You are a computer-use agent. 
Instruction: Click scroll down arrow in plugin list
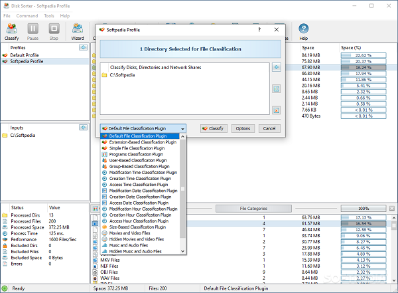[183, 251]
